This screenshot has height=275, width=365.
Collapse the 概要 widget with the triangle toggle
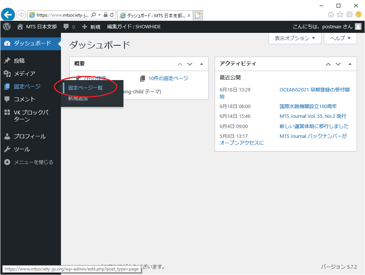(x=201, y=64)
